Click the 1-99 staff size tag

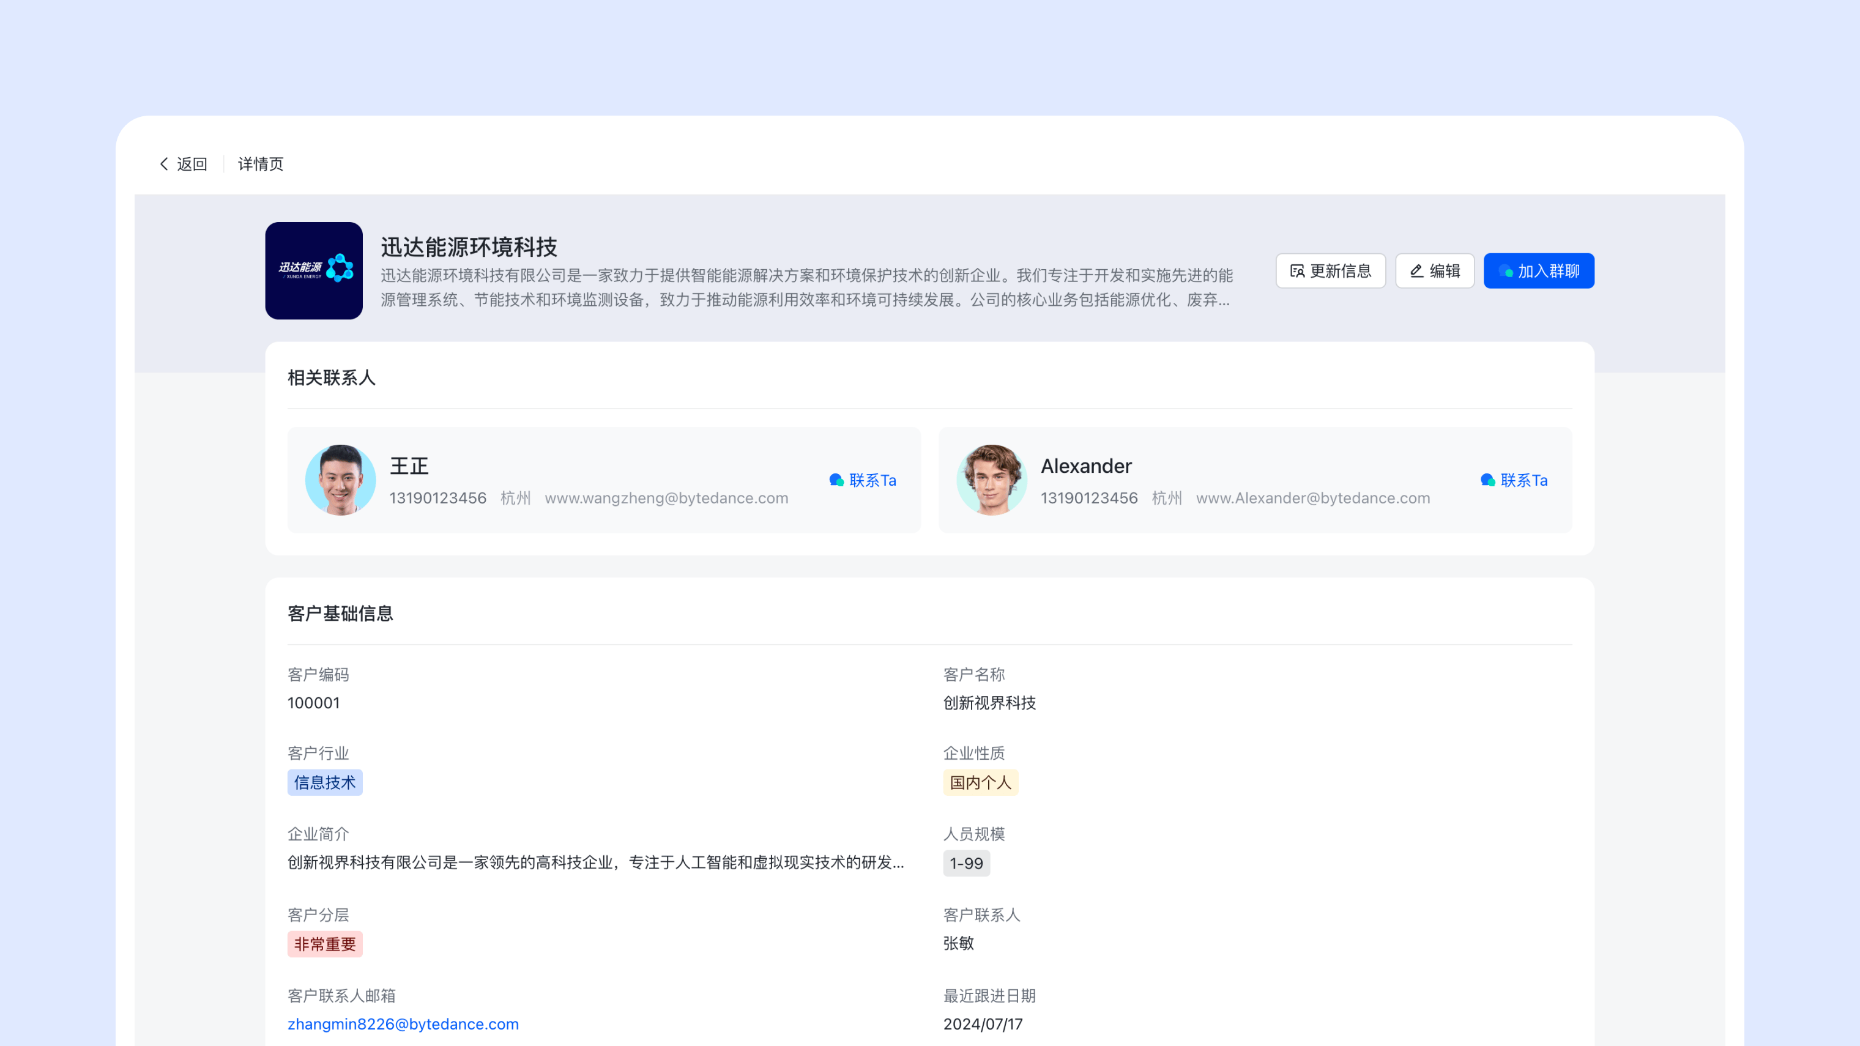966,863
